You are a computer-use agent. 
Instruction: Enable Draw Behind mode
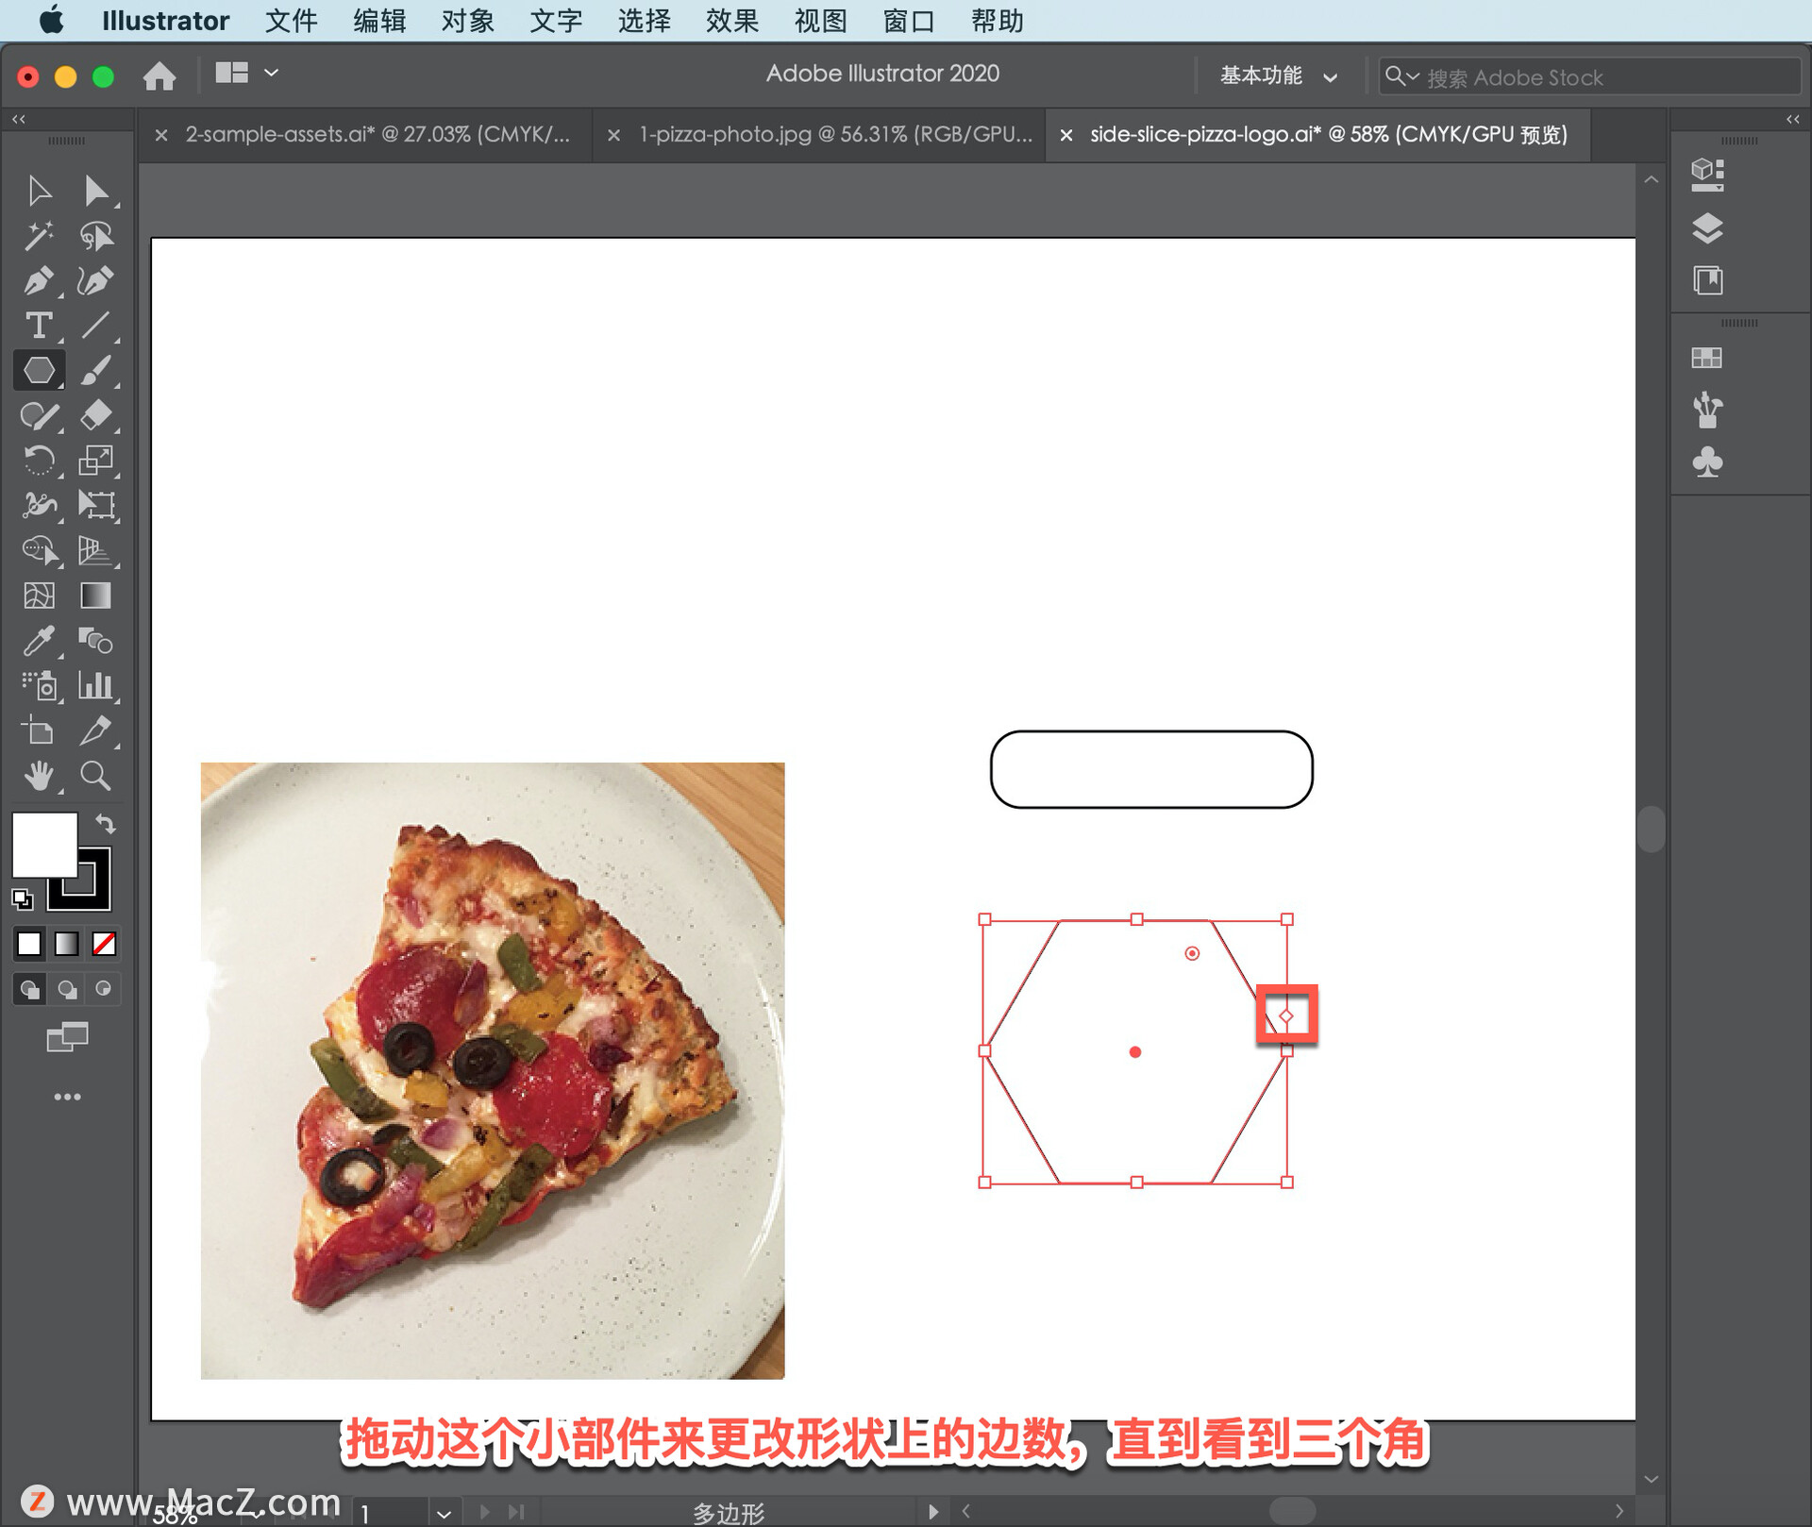[x=67, y=989]
